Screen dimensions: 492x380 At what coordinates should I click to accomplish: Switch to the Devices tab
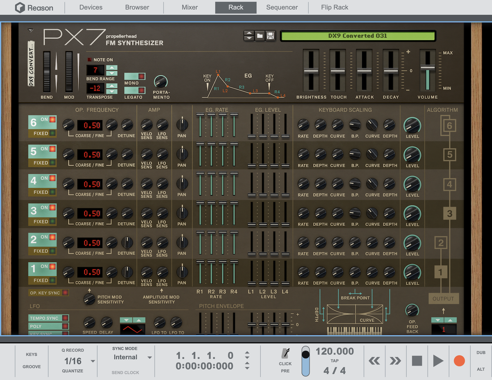91,7
